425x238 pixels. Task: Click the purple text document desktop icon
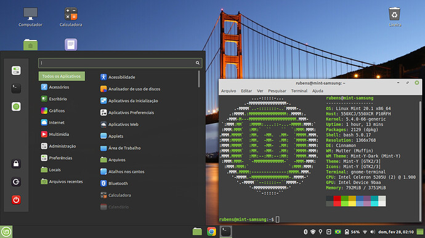(71, 45)
